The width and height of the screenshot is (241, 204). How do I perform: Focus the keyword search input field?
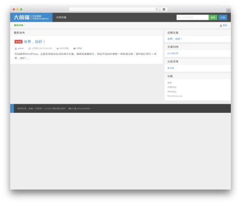(x=192, y=17)
